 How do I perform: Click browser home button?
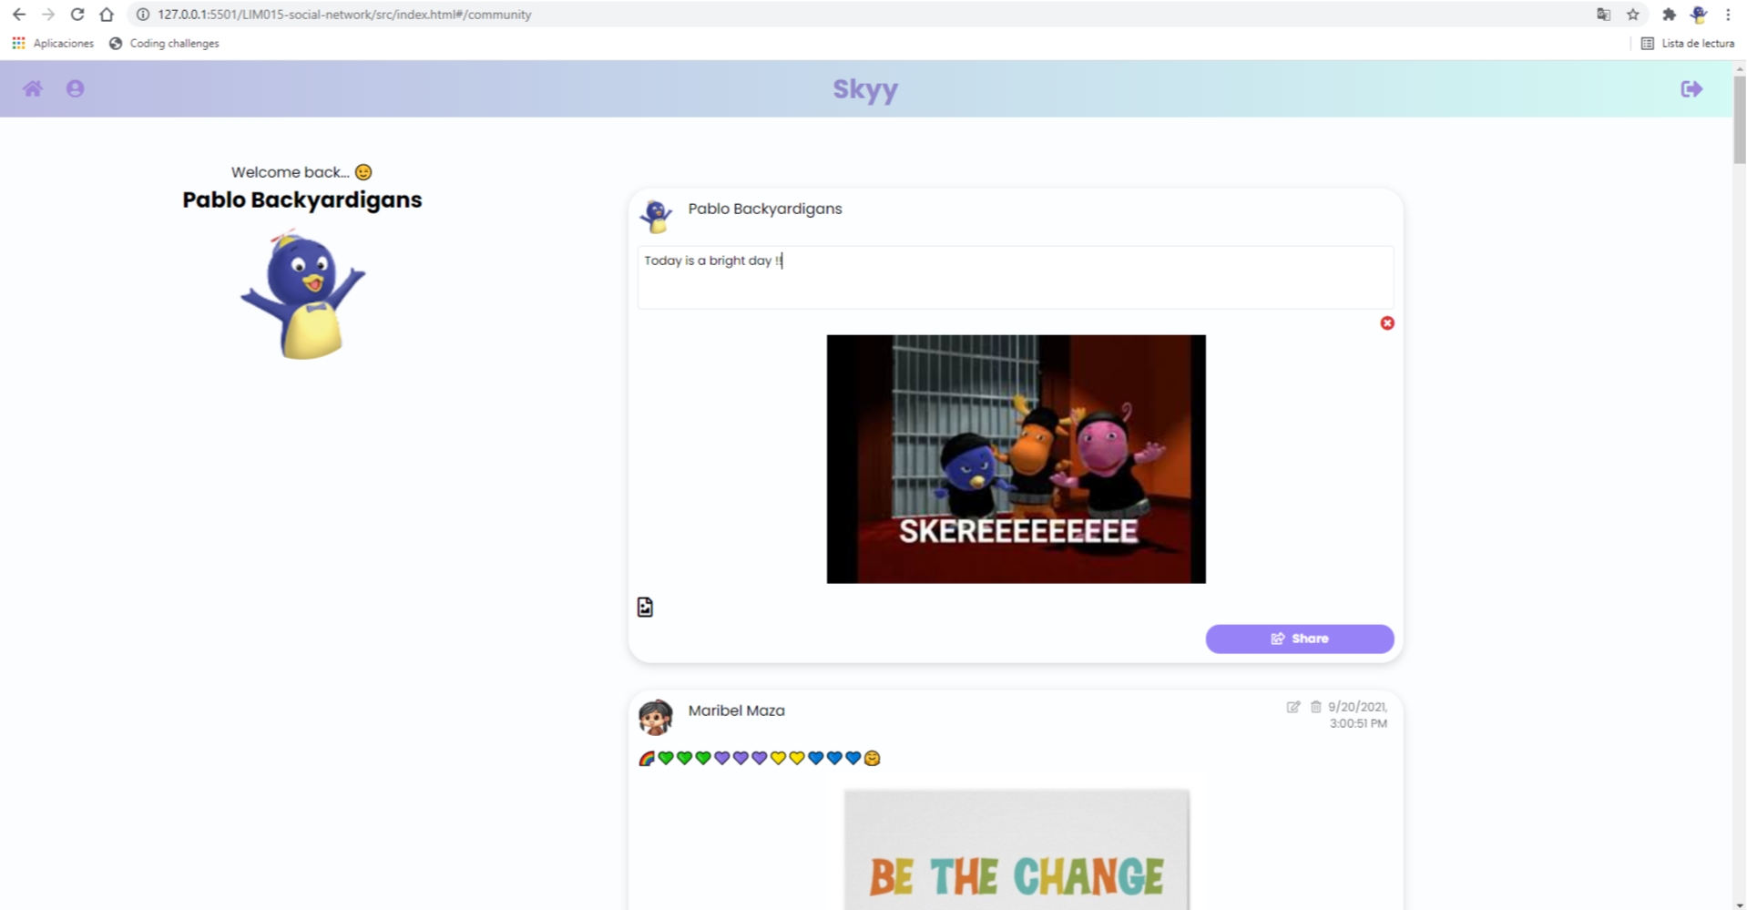pos(107,15)
